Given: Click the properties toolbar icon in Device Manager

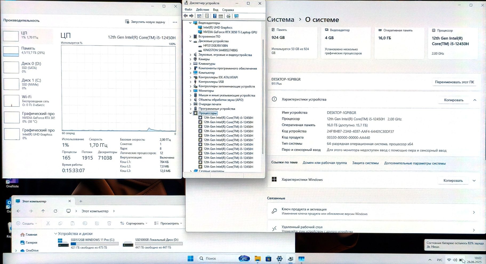Looking at the screenshot, I should (x=207, y=16).
